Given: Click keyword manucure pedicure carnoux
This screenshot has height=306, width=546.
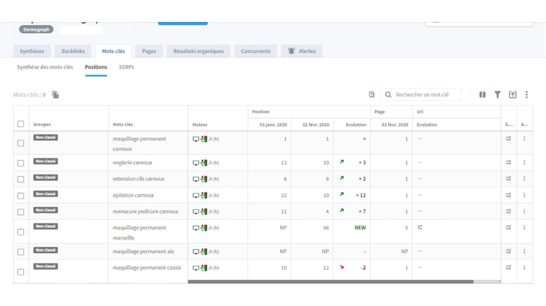Looking at the screenshot, I should [146, 211].
